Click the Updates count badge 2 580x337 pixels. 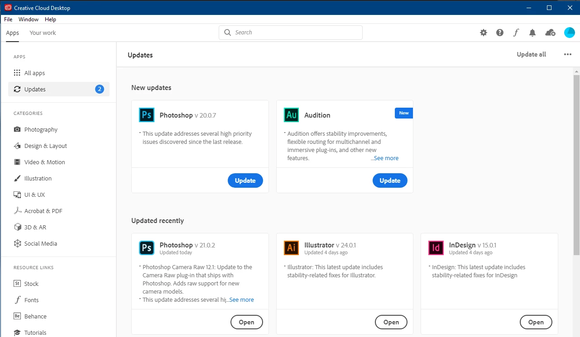100,89
